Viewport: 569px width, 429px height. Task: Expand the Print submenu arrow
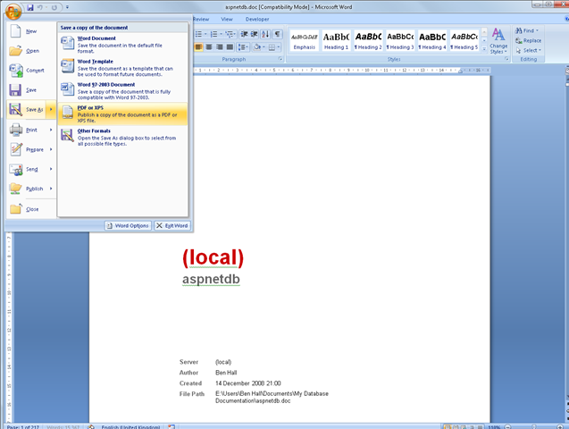tap(51, 130)
